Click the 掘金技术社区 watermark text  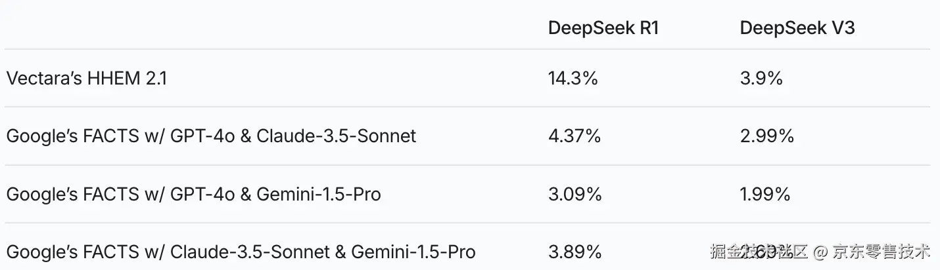click(x=759, y=252)
